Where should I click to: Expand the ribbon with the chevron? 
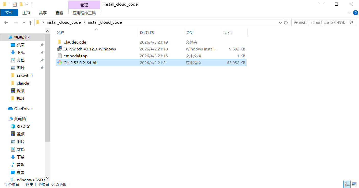click(349, 13)
